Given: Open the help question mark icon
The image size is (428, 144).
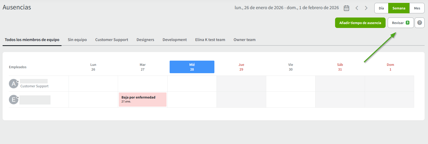Looking at the screenshot, I should (419, 23).
